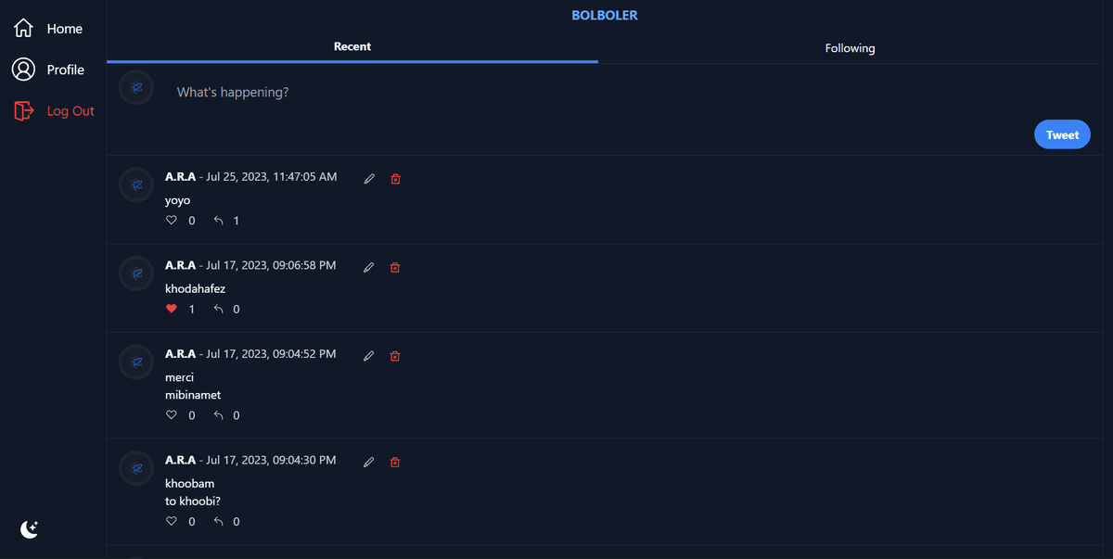This screenshot has height=559, width=1113.
Task: Open avatar of the 'khodahafez' tweet
Action: [x=136, y=273]
